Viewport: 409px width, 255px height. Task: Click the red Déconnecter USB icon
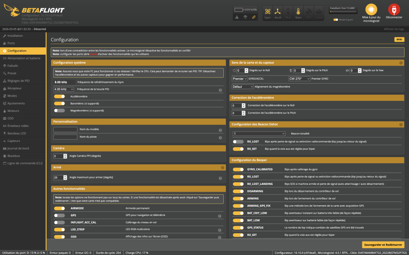393,10
